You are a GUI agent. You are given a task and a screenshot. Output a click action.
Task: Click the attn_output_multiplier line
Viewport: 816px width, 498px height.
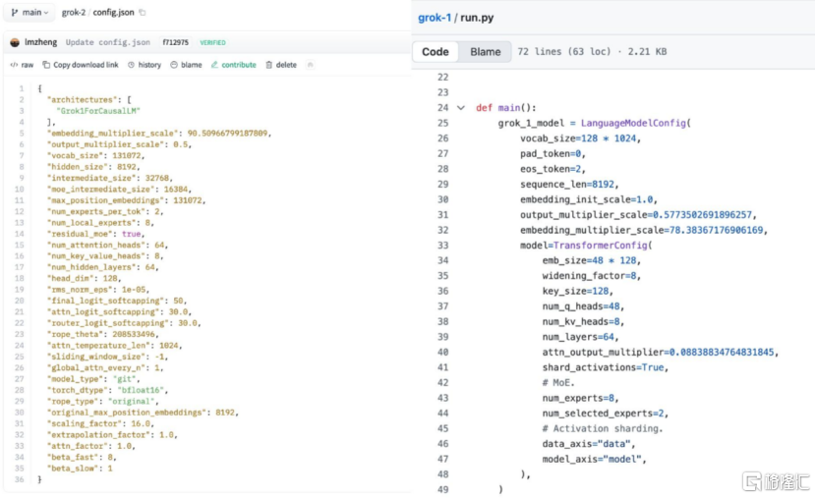[x=661, y=353]
